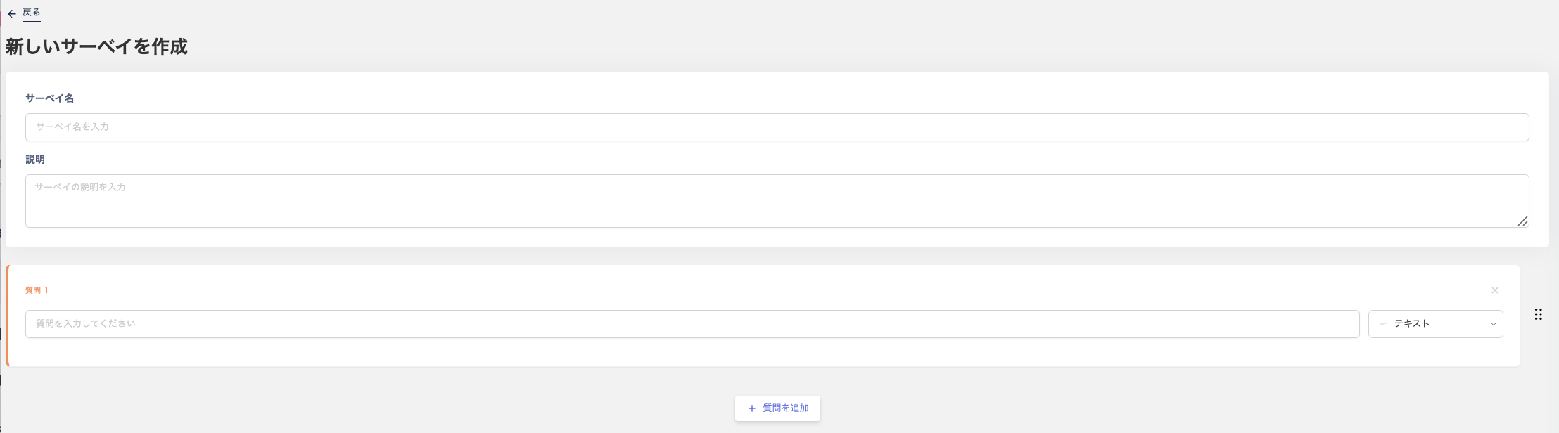This screenshot has width=1559, height=433.
Task: Click the 質問 1 drag handle dots
Action: [1538, 314]
